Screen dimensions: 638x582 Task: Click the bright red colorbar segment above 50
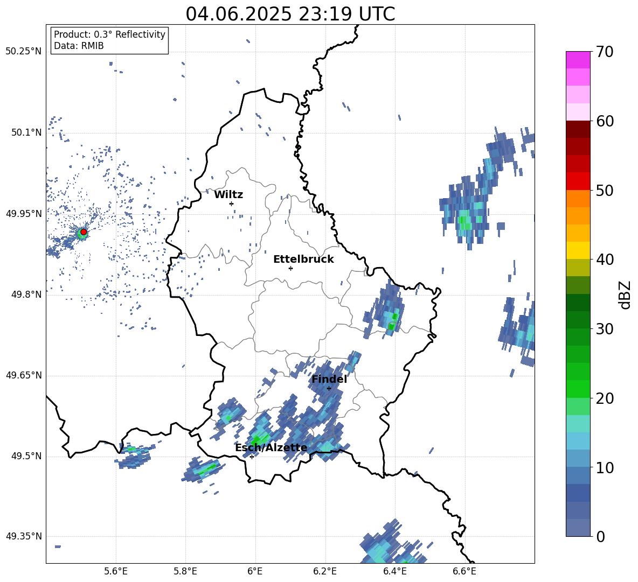578,181
